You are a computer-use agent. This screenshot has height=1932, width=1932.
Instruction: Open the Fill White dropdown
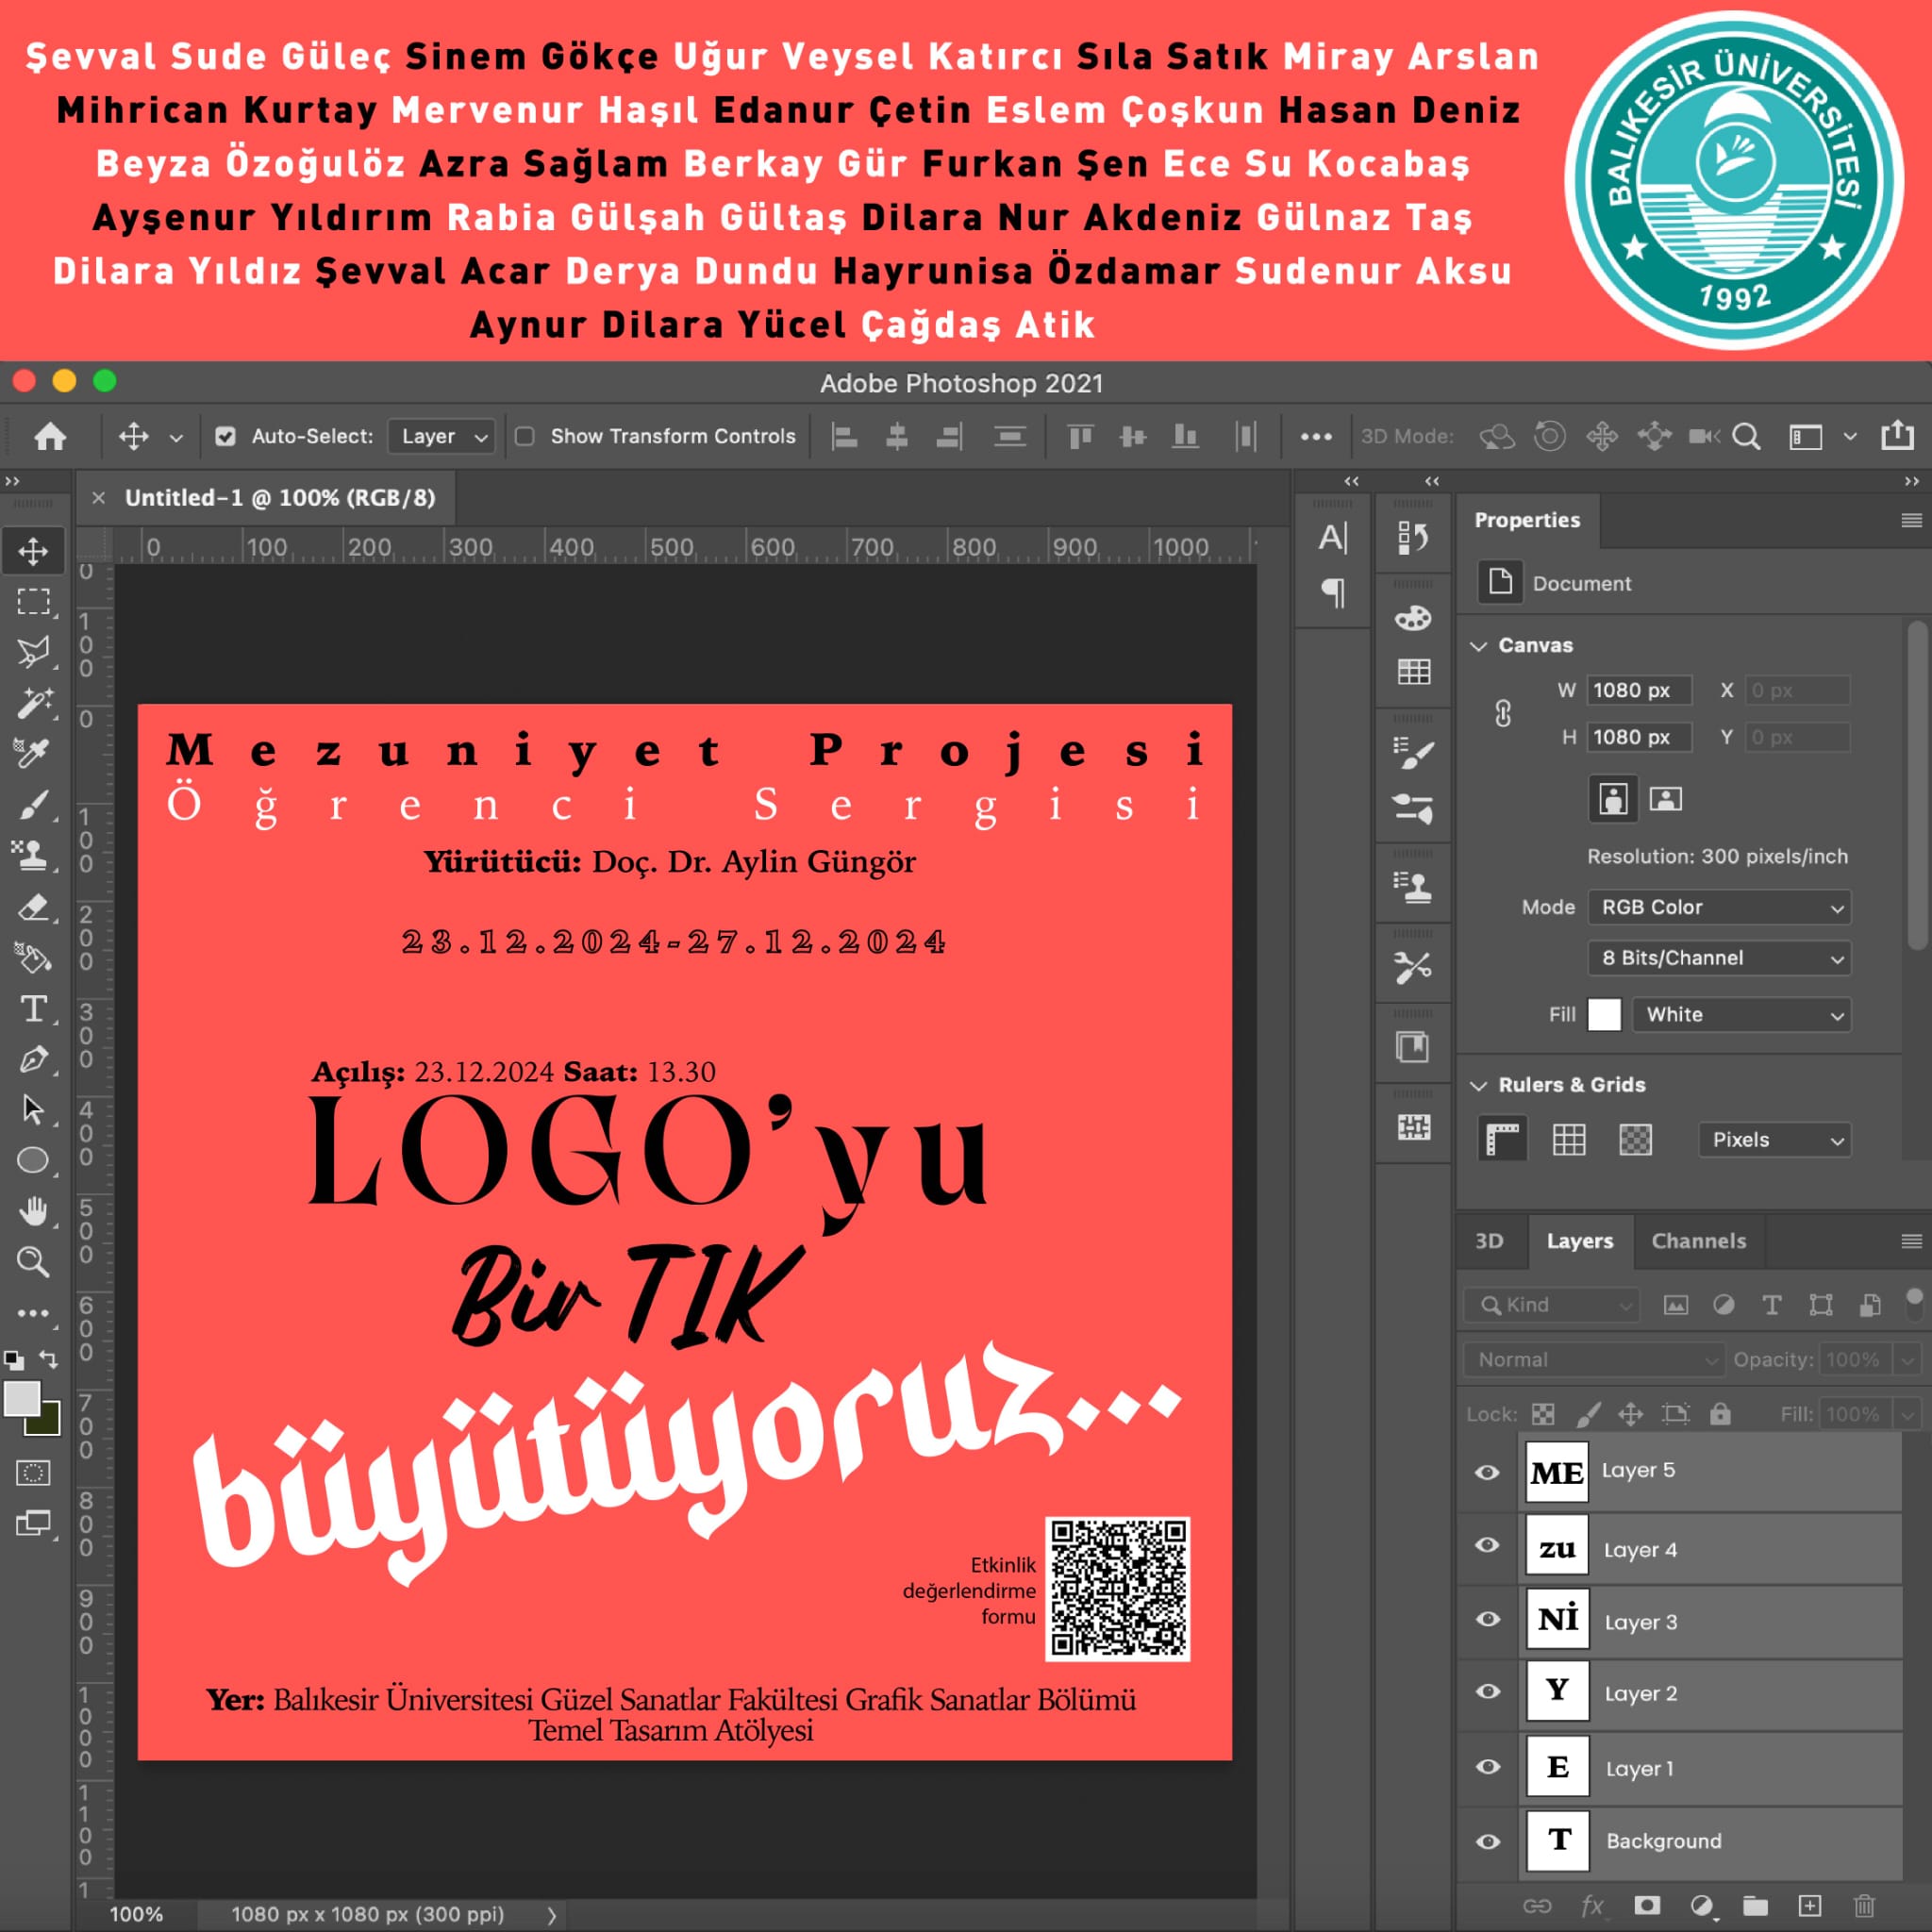(x=1741, y=1014)
